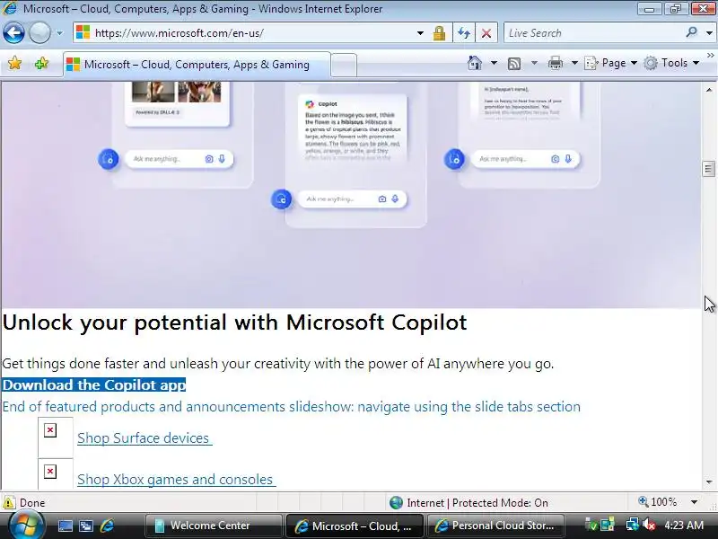Click the Print icon
Image resolution: width=718 pixels, height=539 pixels.
coord(555,63)
